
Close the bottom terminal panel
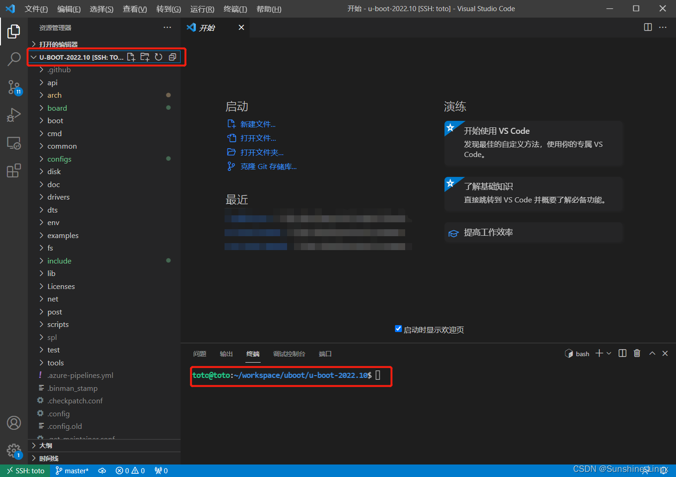click(x=665, y=353)
